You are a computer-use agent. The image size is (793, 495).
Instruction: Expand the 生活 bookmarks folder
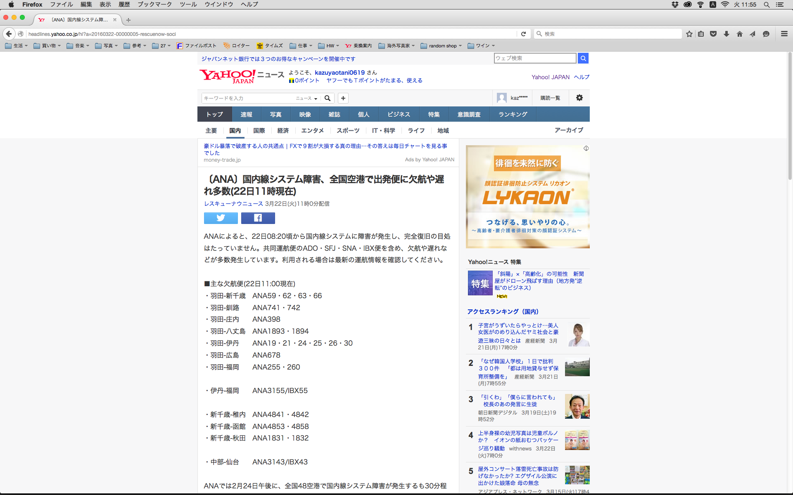click(x=17, y=46)
